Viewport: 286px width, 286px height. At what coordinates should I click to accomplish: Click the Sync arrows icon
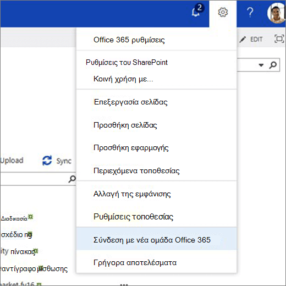pyautogui.click(x=47, y=161)
